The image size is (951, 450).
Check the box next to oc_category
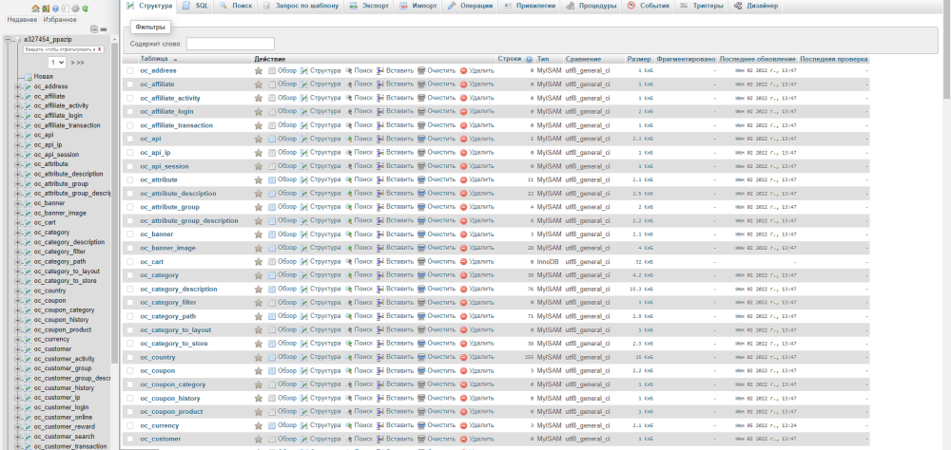130,275
